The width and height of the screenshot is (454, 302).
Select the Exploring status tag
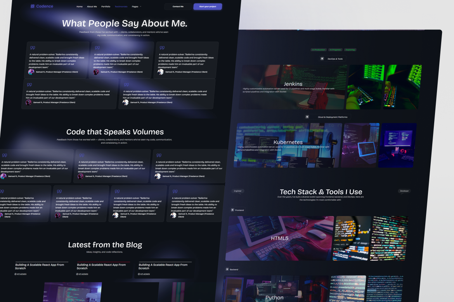pos(350,50)
